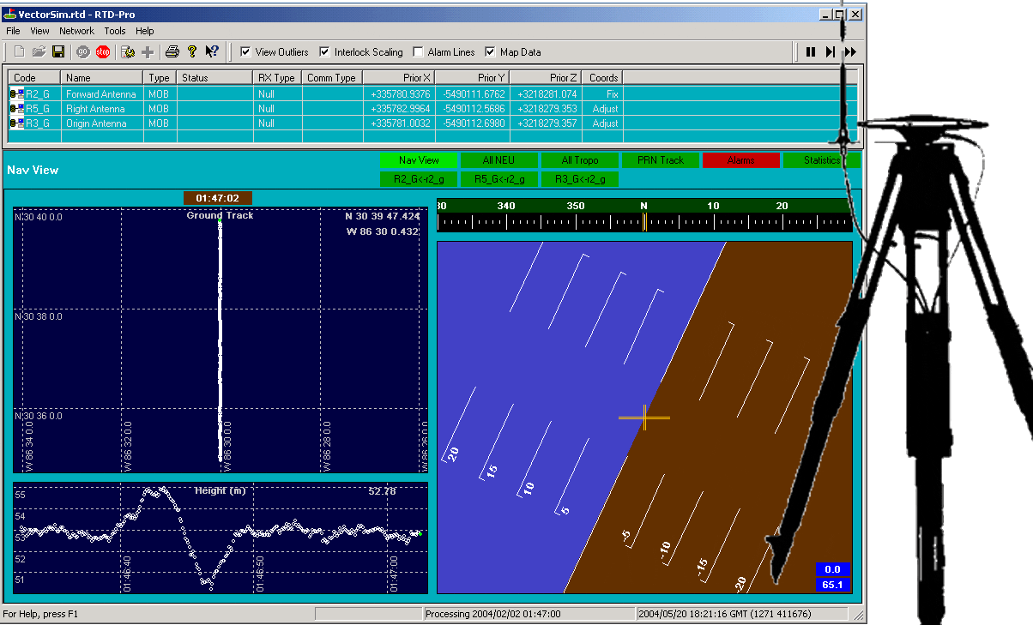Open the Statistics view

pyautogui.click(x=822, y=160)
